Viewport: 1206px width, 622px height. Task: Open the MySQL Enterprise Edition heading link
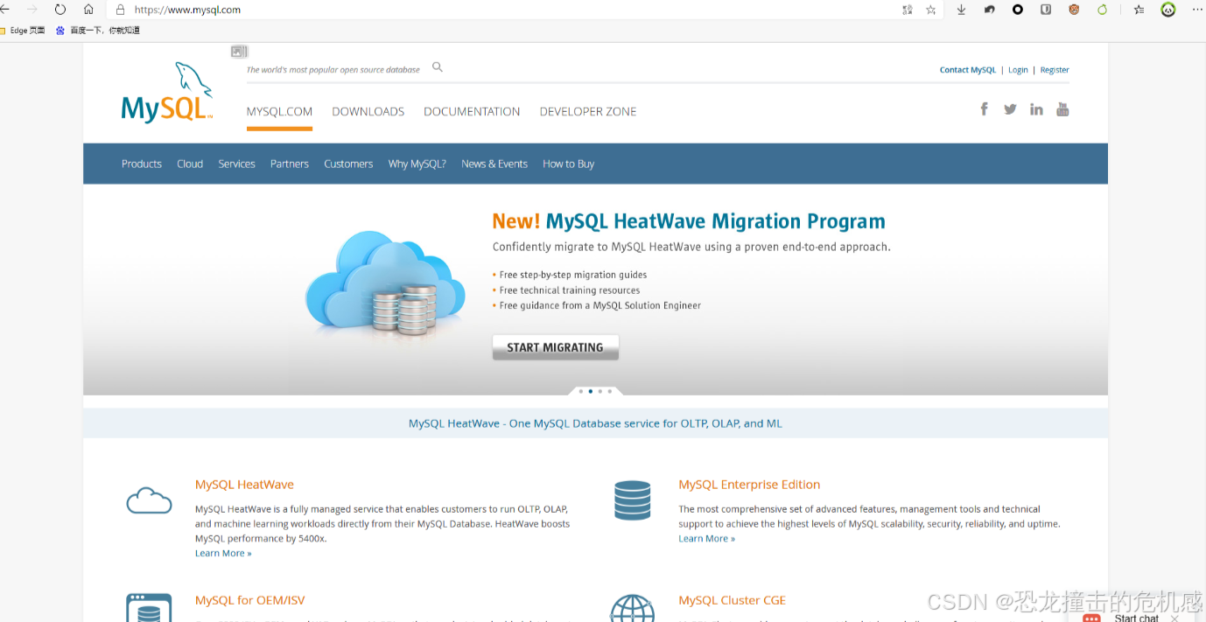(x=749, y=485)
